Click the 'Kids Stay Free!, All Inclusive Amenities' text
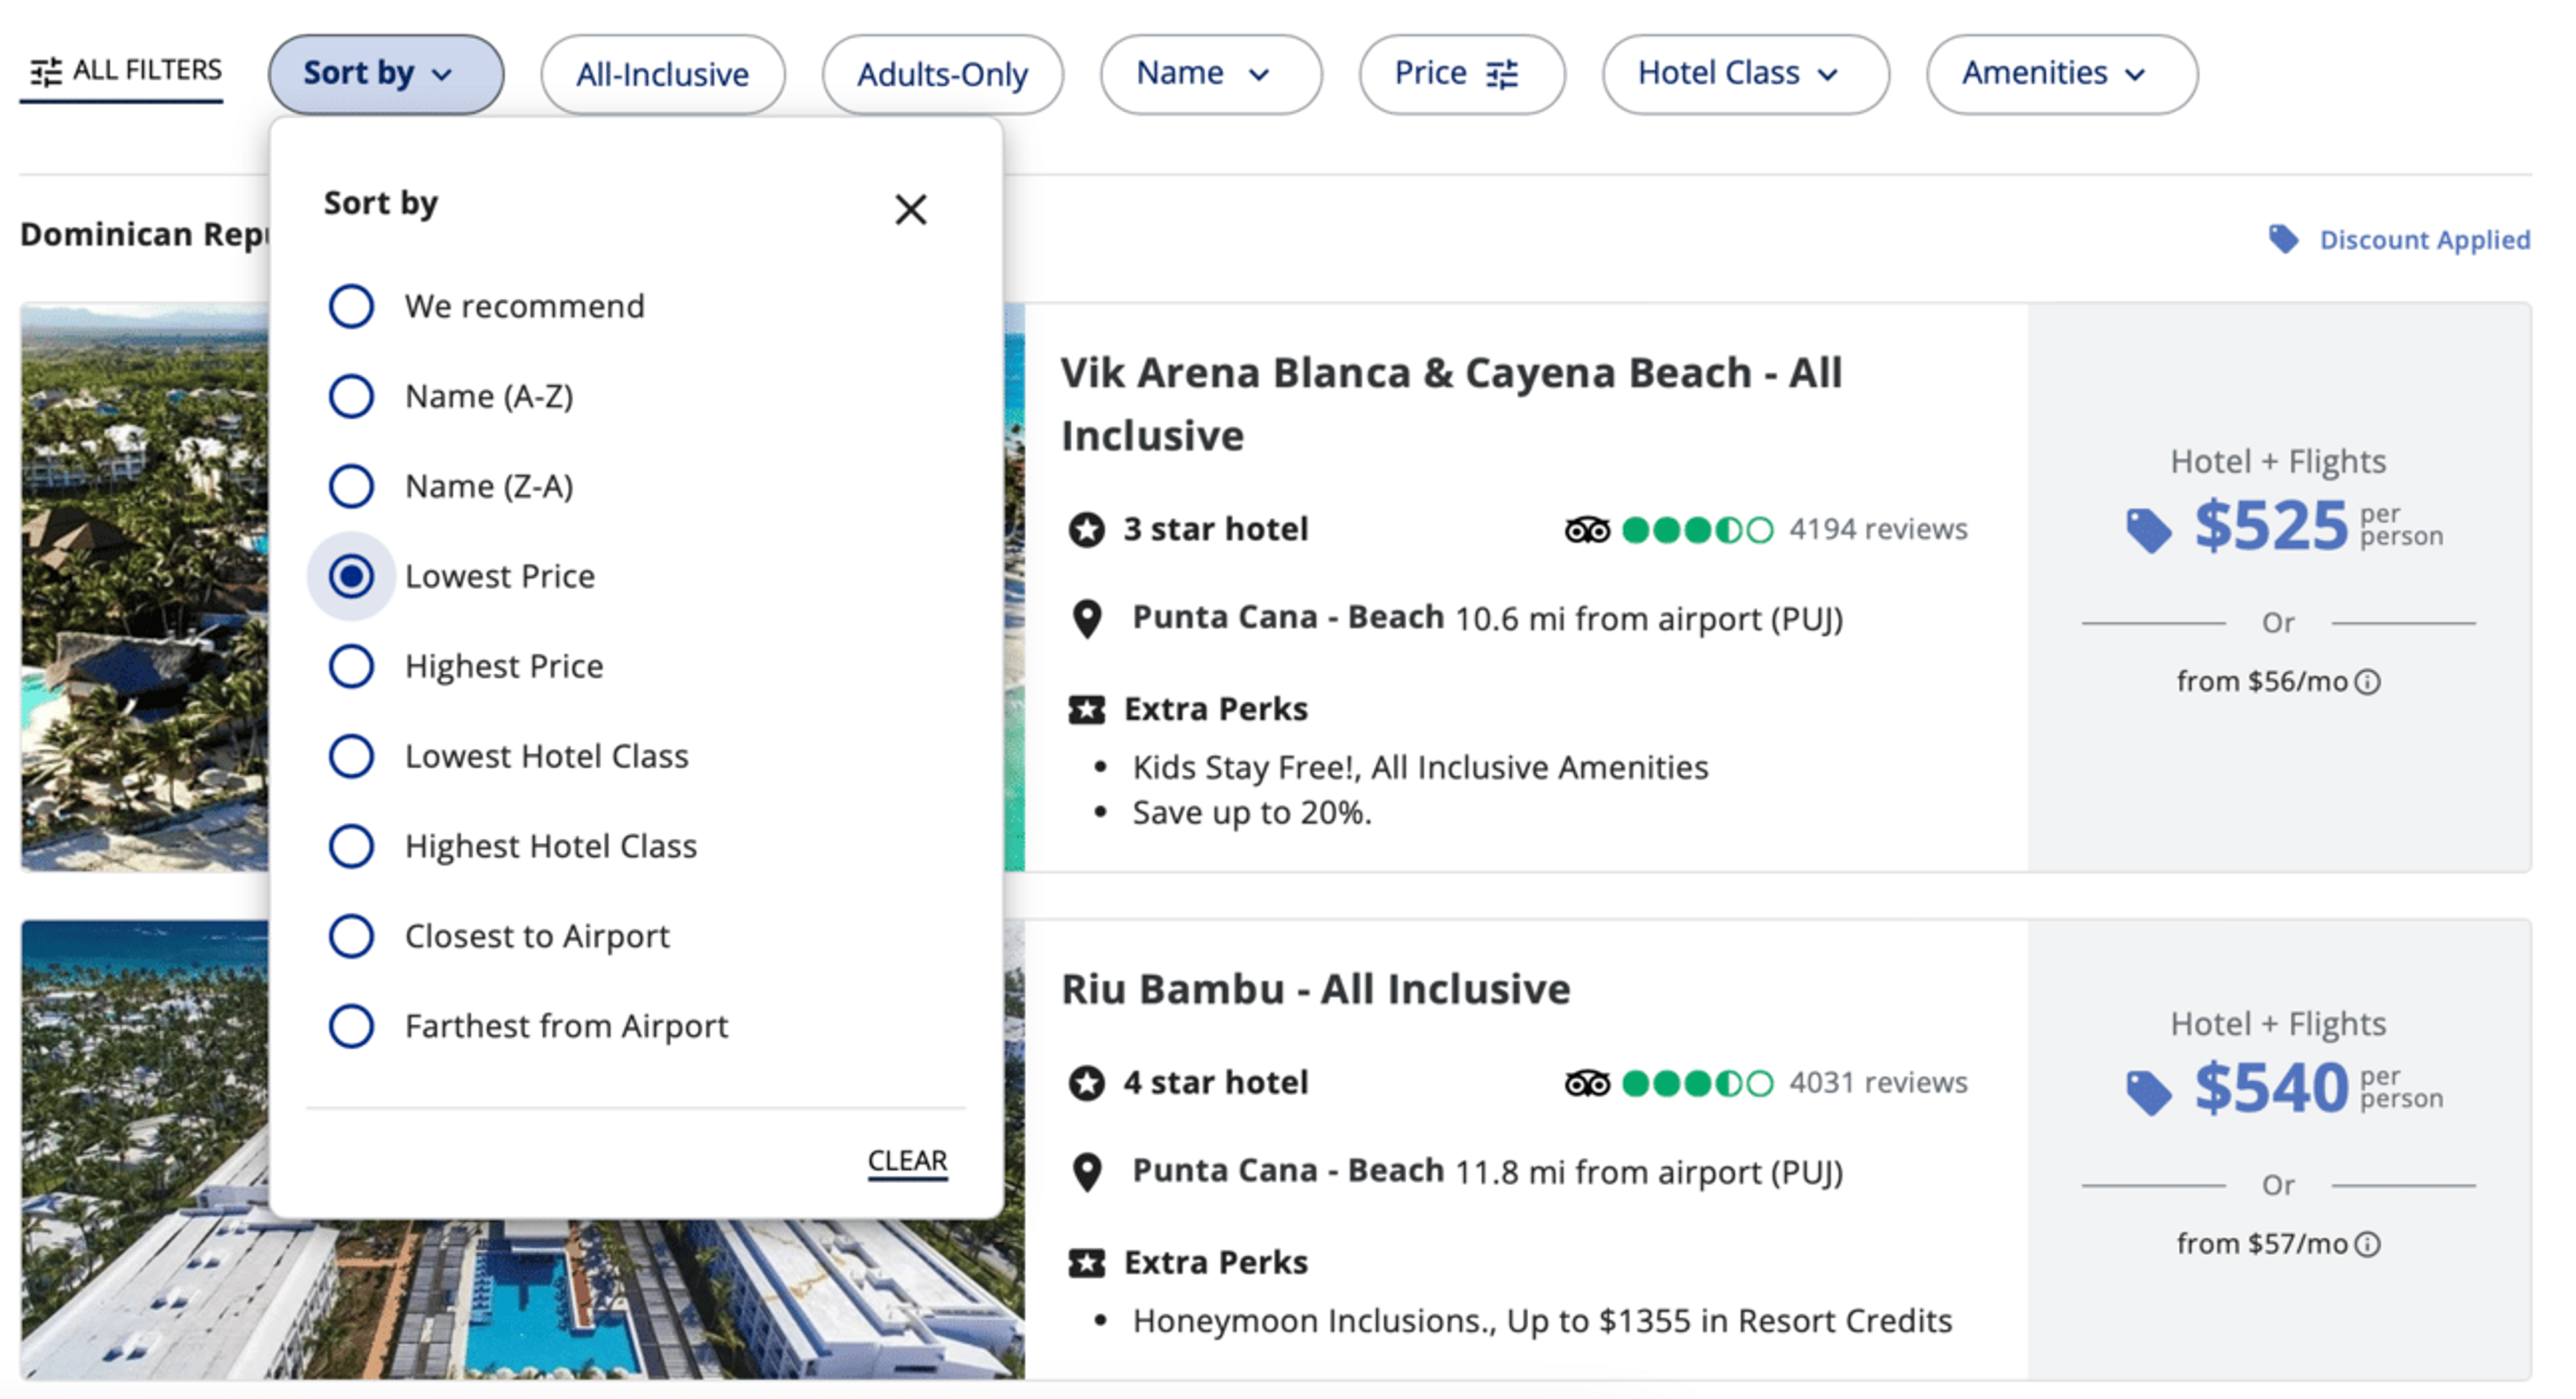 (1420, 768)
